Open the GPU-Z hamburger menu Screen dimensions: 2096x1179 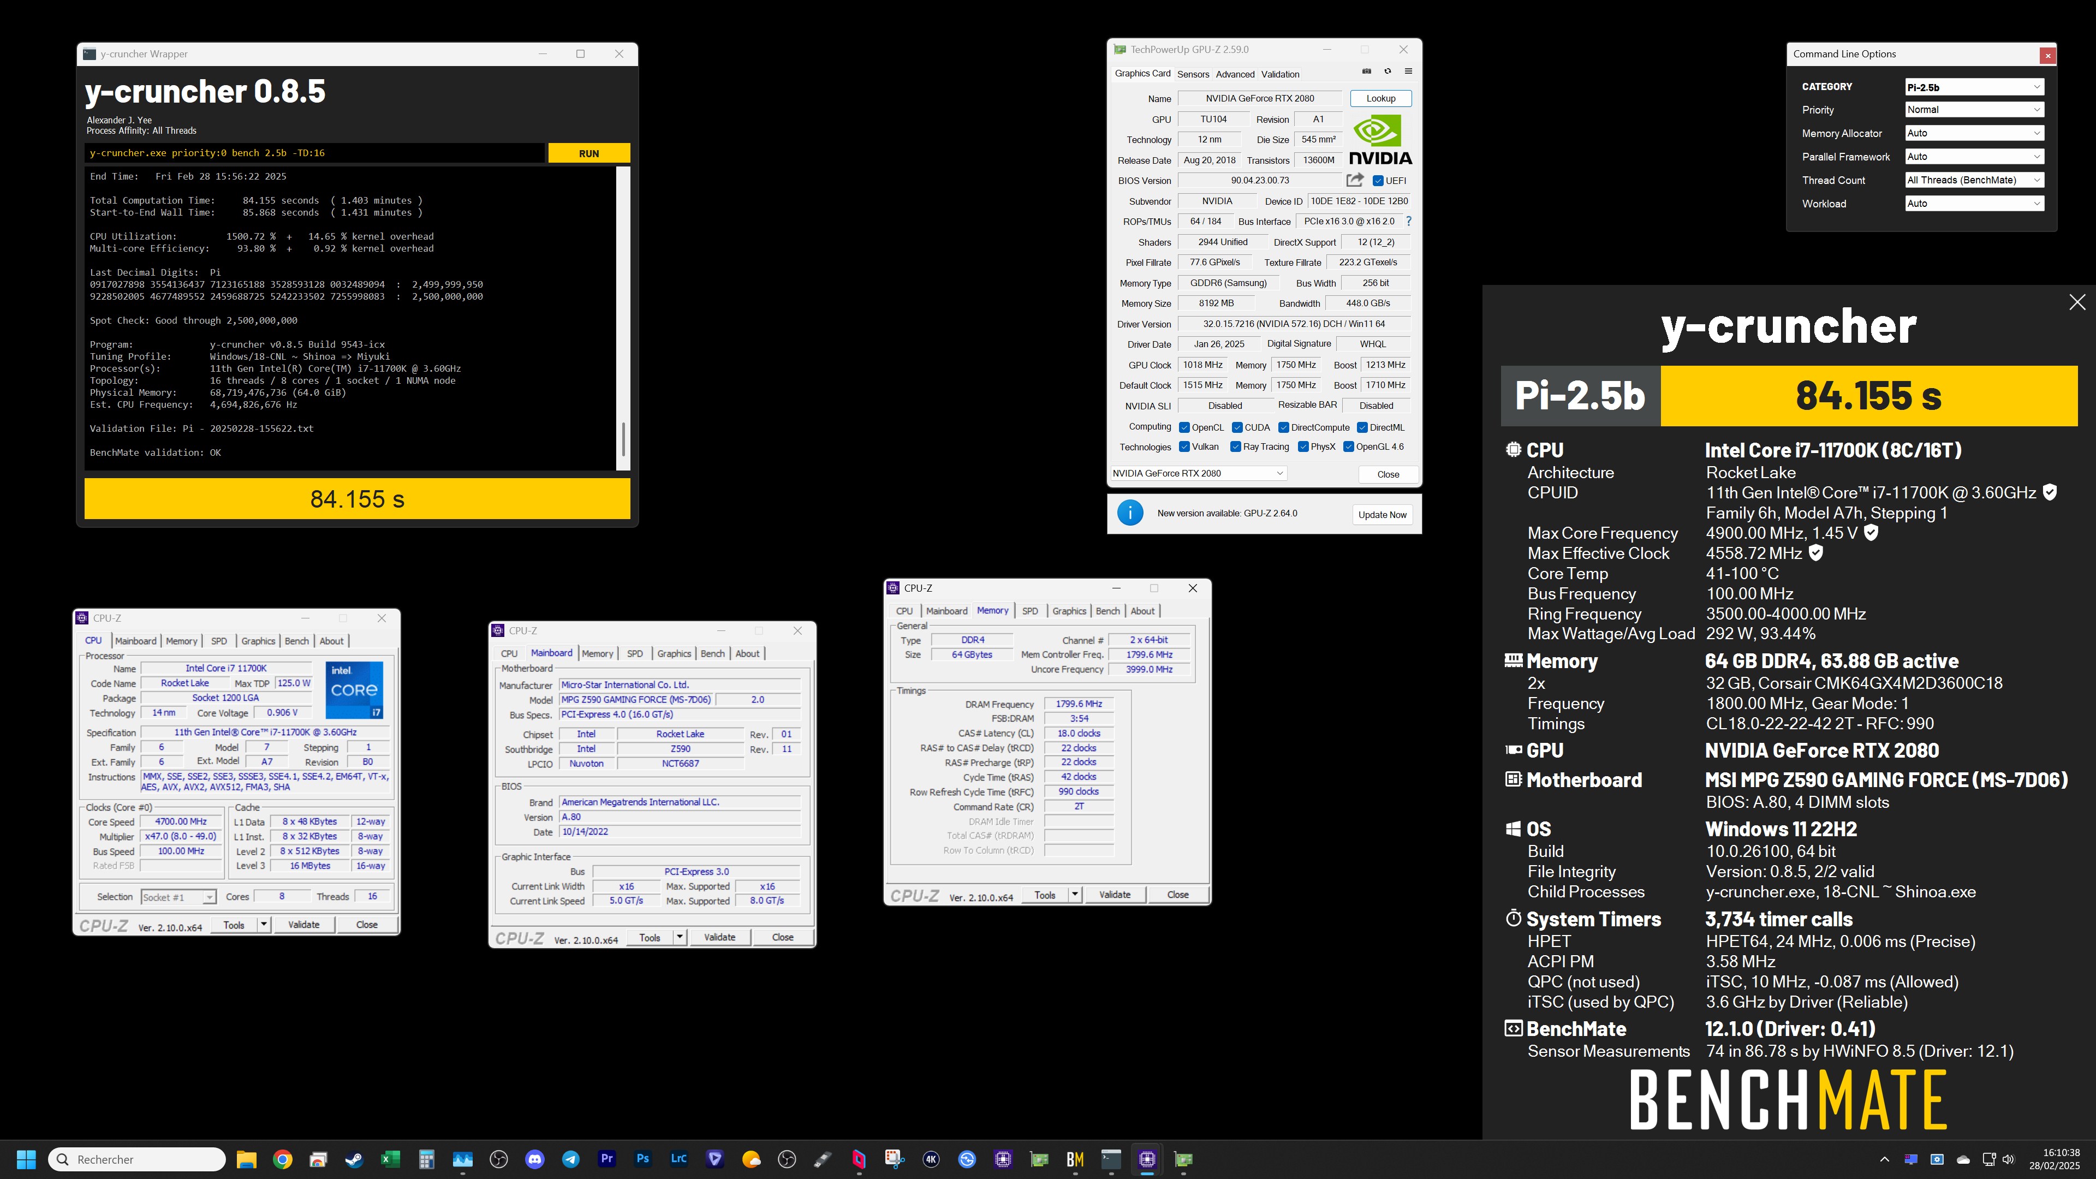coord(1408,72)
